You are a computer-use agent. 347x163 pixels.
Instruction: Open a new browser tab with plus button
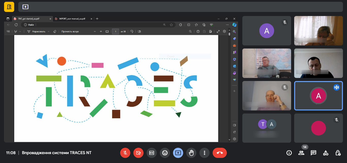(x=97, y=19)
